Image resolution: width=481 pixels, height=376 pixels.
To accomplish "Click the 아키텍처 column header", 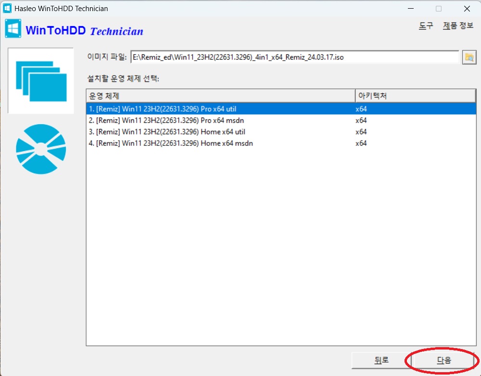I will tap(416, 96).
